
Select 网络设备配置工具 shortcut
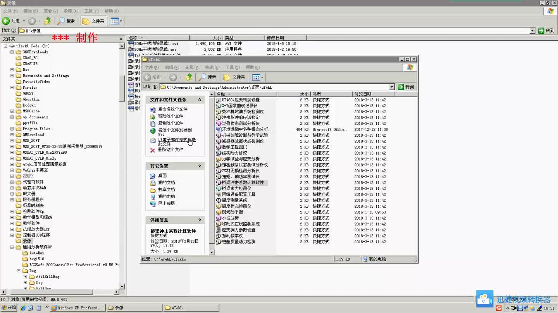[x=236, y=194]
